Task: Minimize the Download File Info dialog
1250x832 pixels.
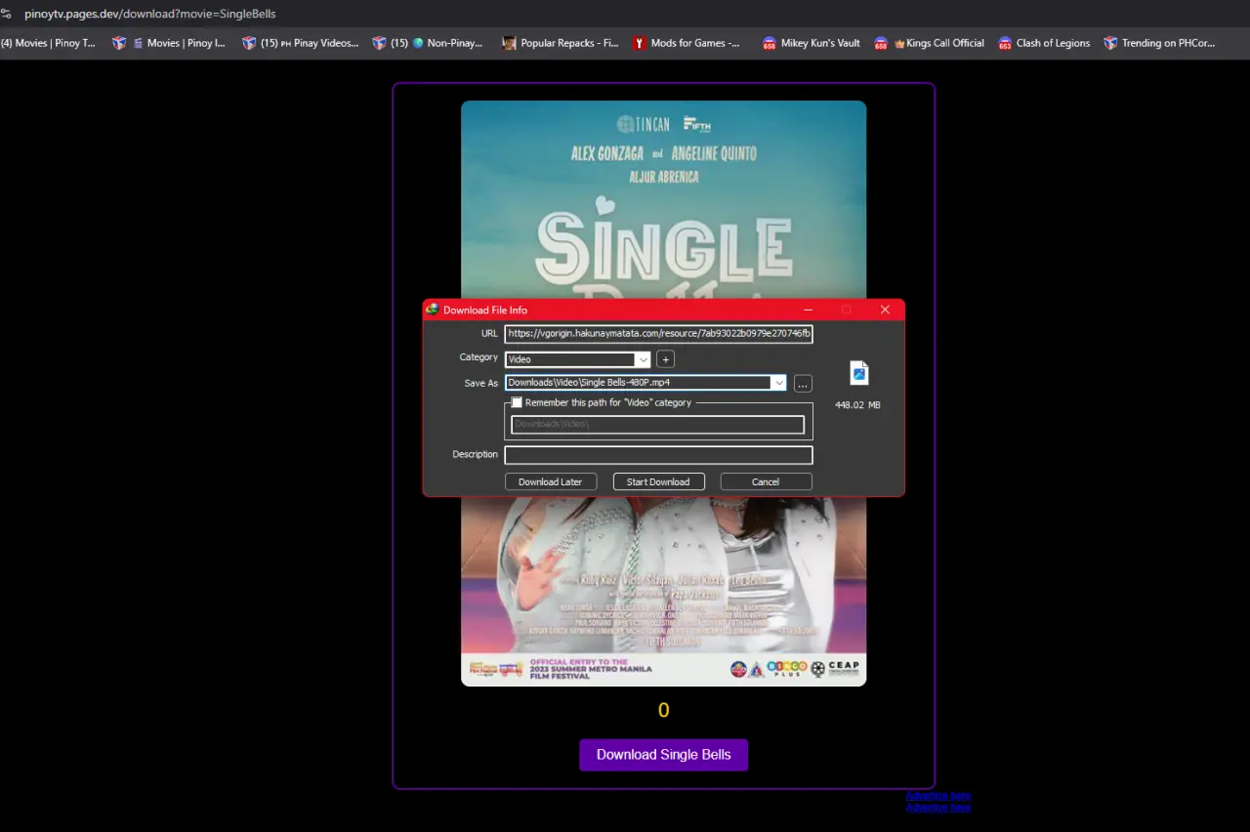Action: pyautogui.click(x=809, y=310)
